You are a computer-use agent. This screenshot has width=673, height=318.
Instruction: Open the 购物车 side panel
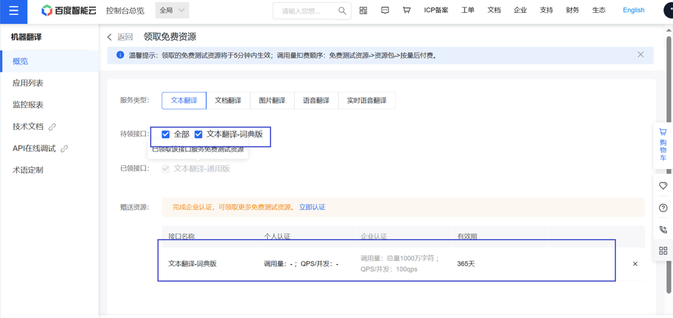[663, 145]
